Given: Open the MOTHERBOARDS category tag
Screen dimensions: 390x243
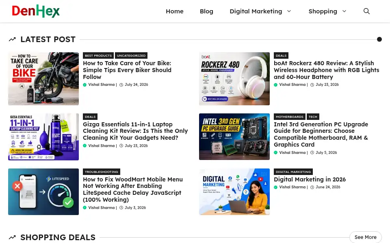Looking at the screenshot, I should (x=290, y=117).
